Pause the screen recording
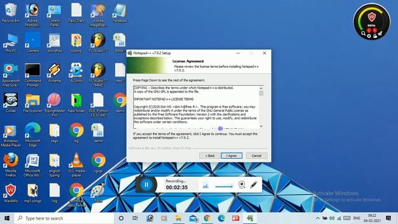The height and width of the screenshot is (224, 398). coord(147,185)
